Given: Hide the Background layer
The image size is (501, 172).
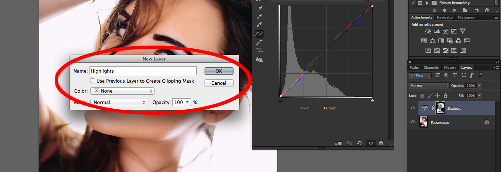Looking at the screenshot, I should click(413, 122).
